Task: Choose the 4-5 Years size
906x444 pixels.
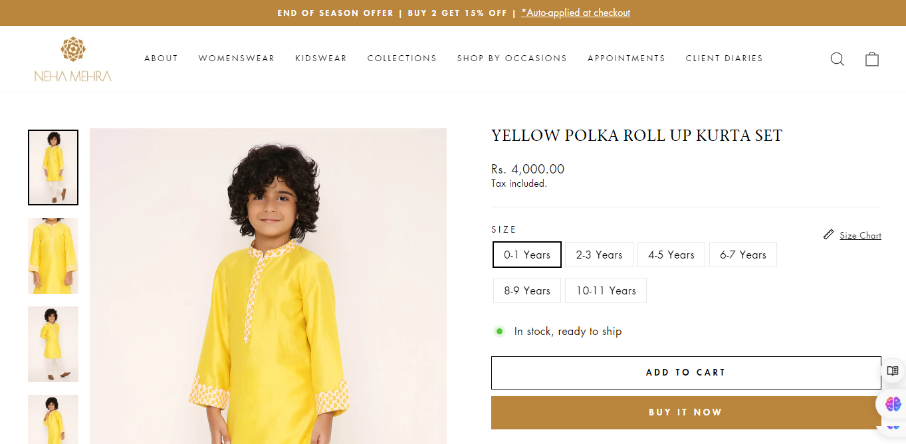Action: click(671, 255)
